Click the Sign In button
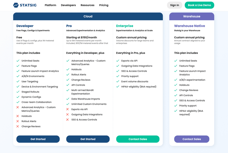The width and height of the screenshot is (228, 153). (174, 5)
